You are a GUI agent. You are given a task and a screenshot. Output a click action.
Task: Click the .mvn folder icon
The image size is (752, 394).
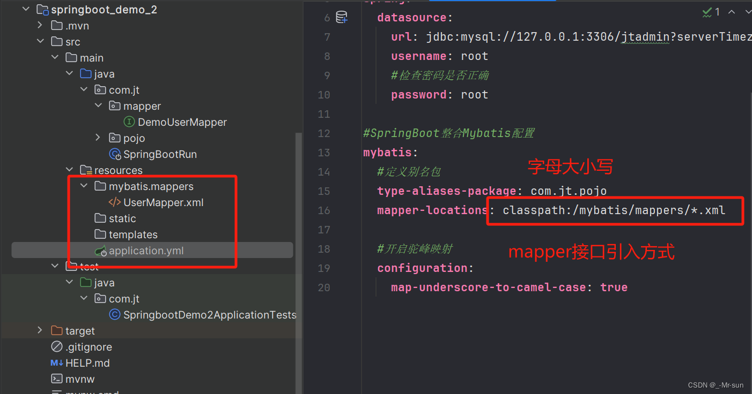coord(57,26)
